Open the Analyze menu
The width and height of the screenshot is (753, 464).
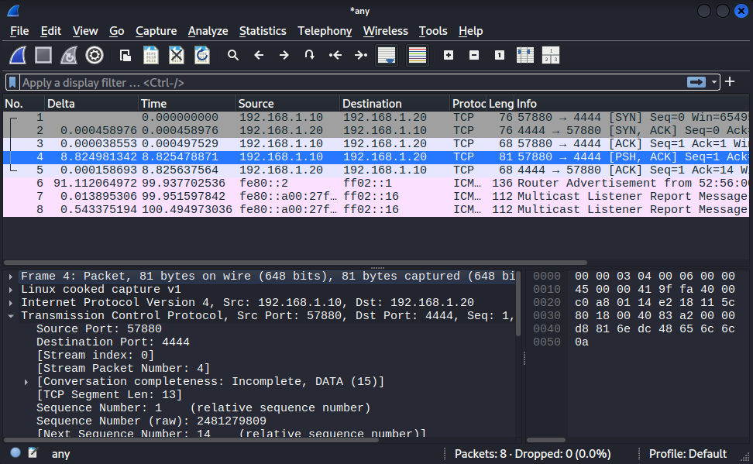click(208, 31)
